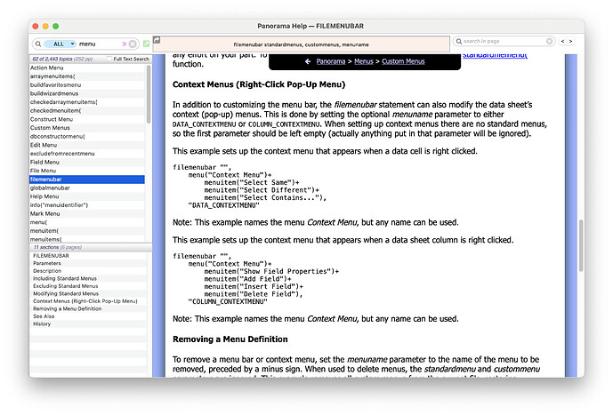This screenshot has height=415, width=613.
Task: Jump to the Parameters section
Action: tap(88, 264)
